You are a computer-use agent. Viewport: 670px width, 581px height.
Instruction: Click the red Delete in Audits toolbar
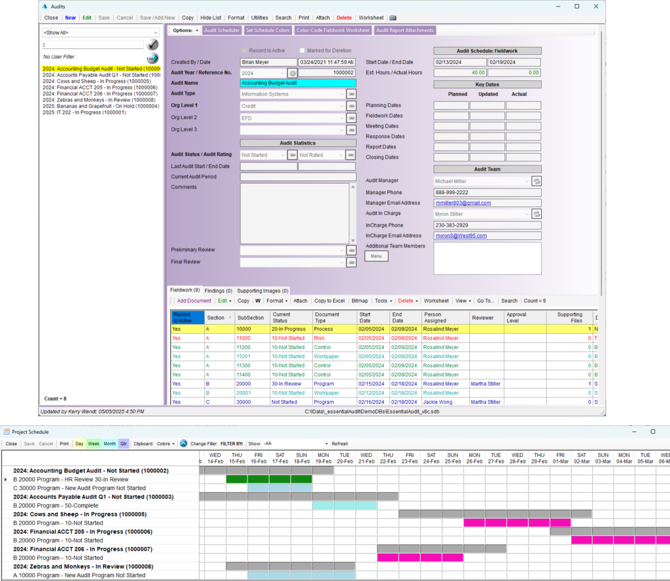pyautogui.click(x=344, y=18)
